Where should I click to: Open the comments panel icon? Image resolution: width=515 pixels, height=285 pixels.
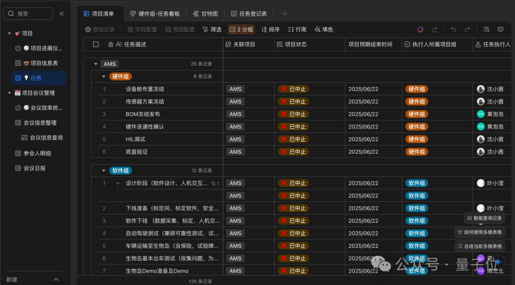(x=501, y=29)
